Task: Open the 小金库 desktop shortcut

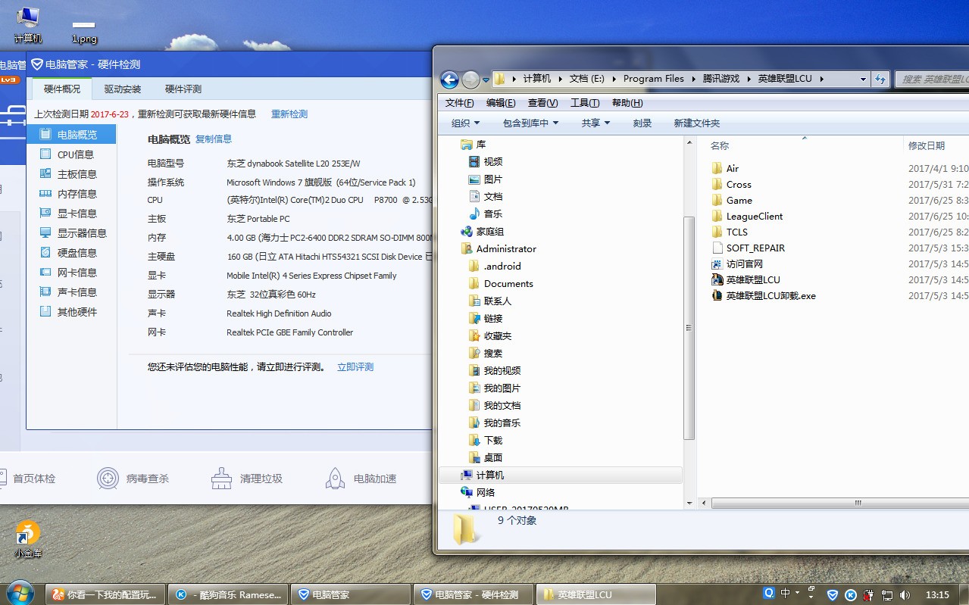Action: (x=27, y=535)
